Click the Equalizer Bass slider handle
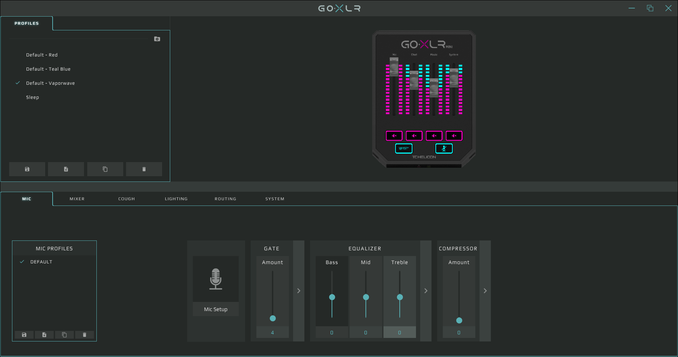Viewport: 678px width, 357px height. pos(332,297)
